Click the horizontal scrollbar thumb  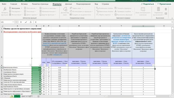coord(145,96)
